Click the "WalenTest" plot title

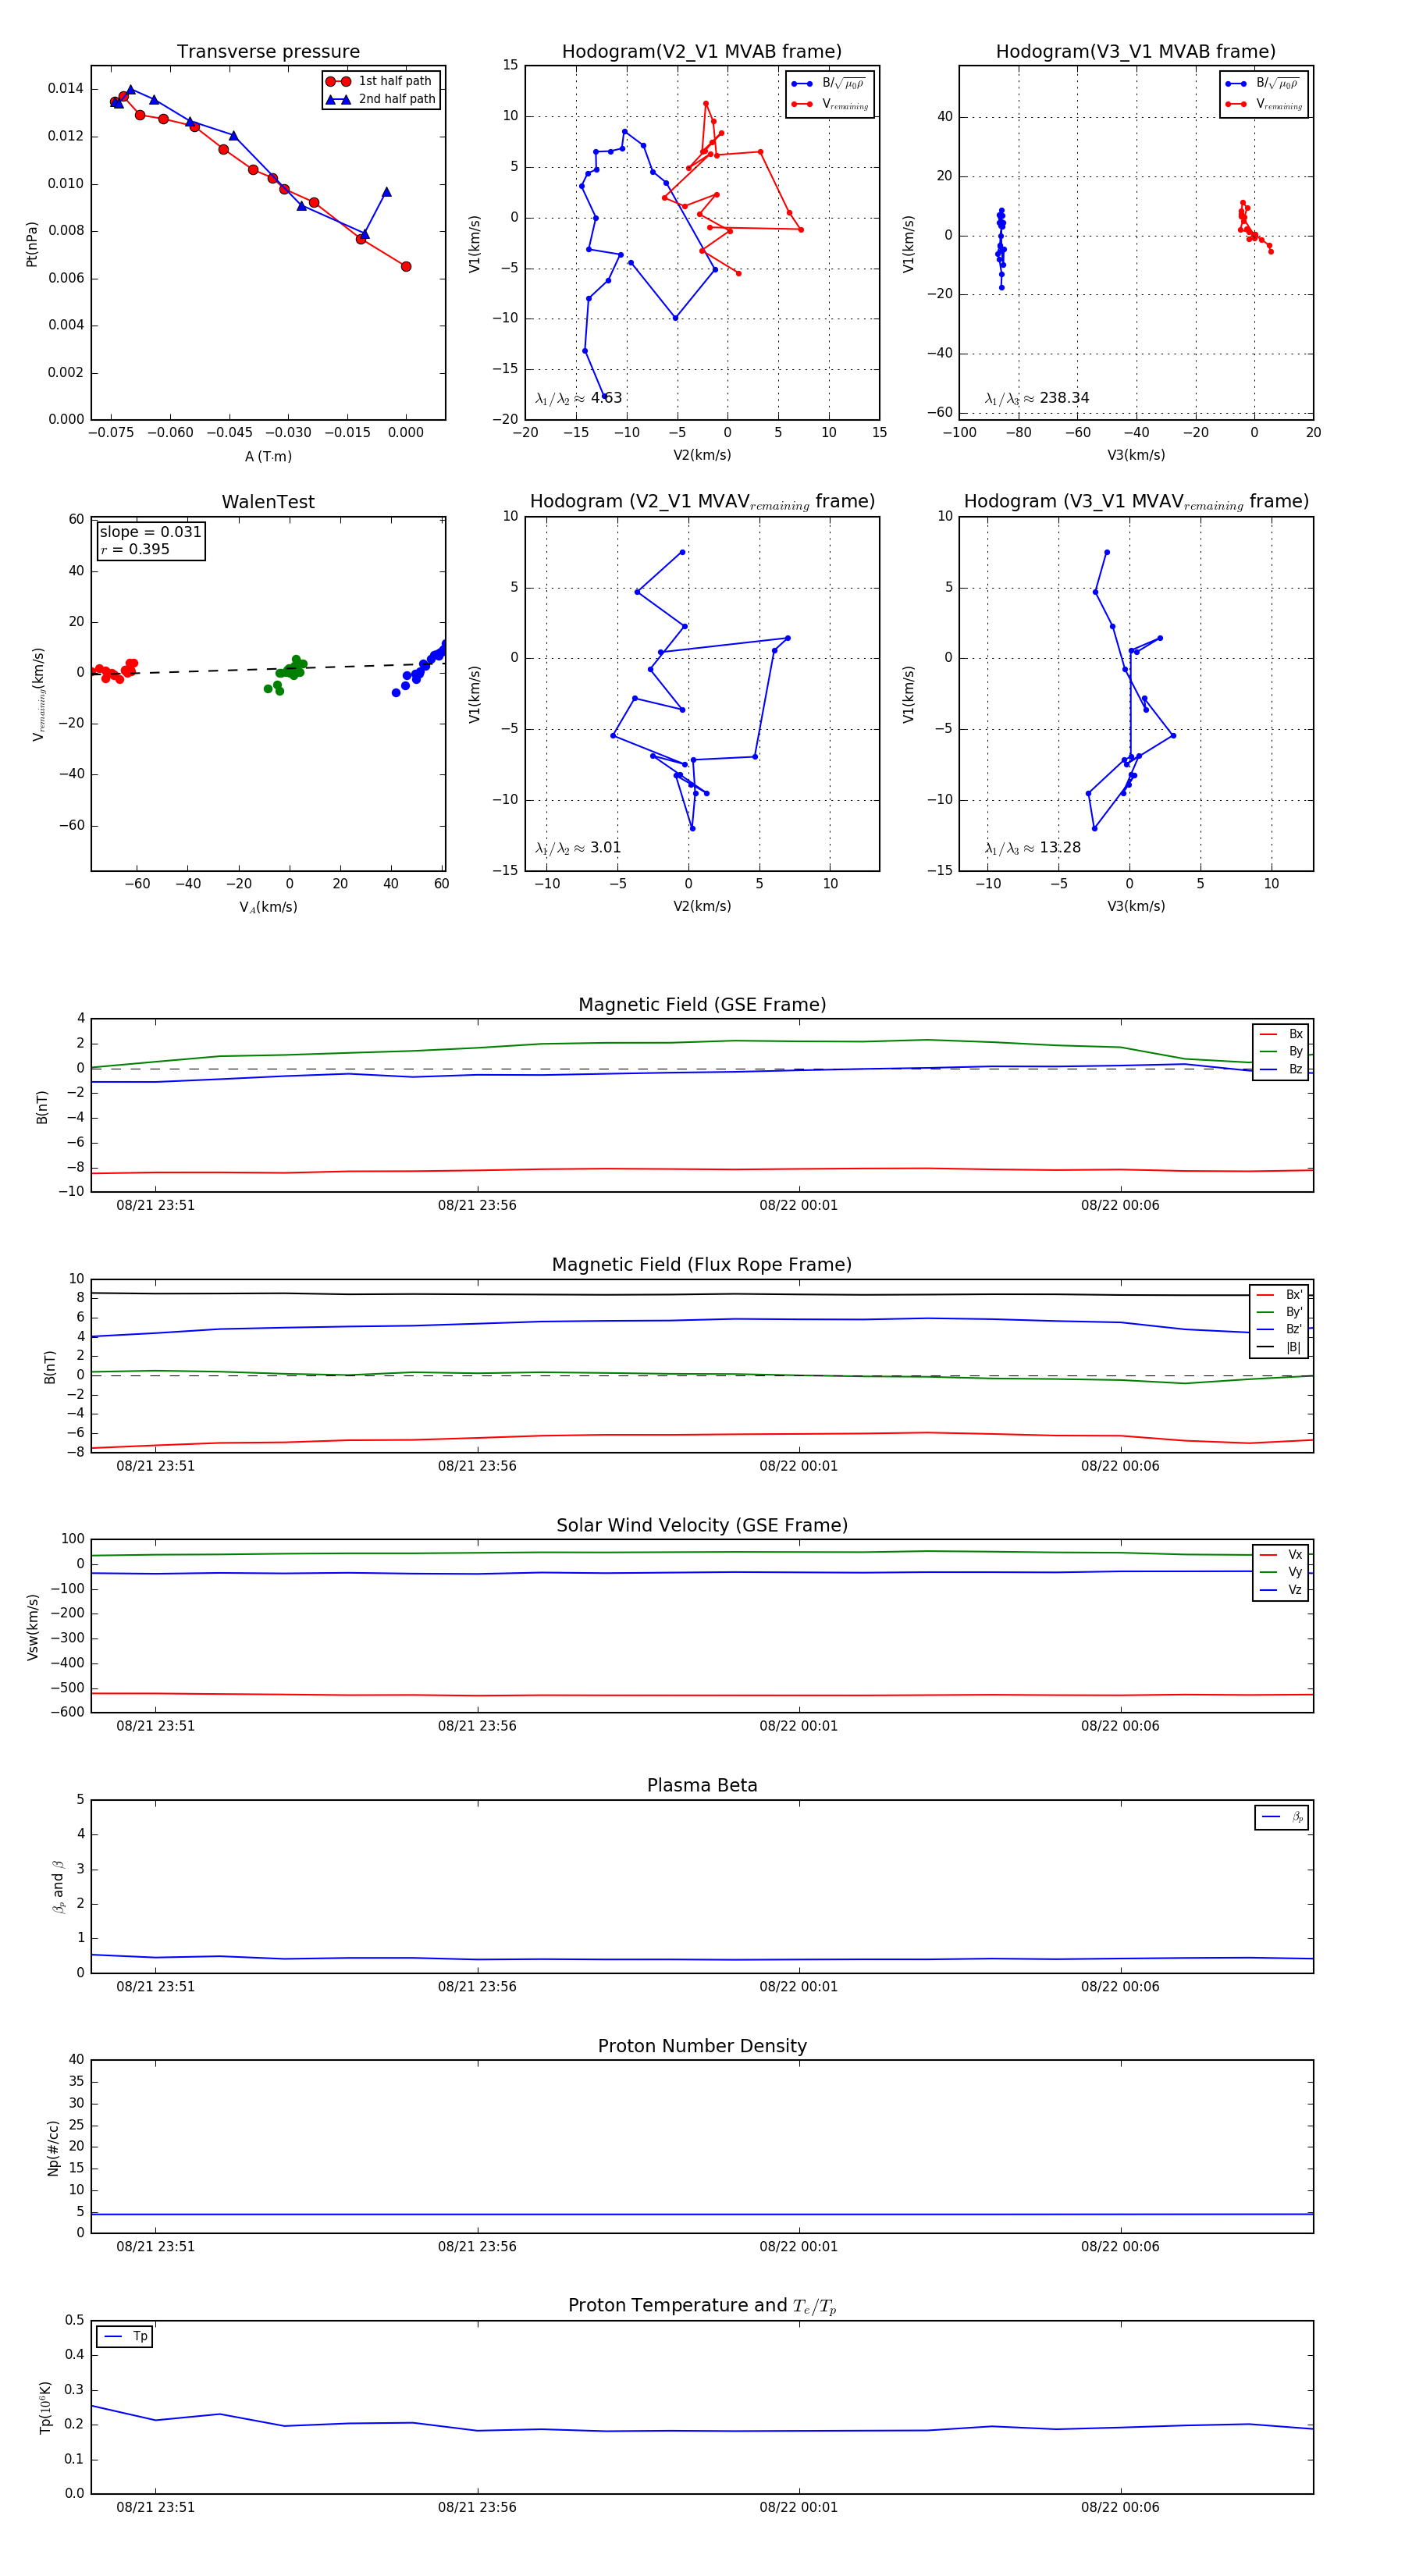click(x=268, y=502)
